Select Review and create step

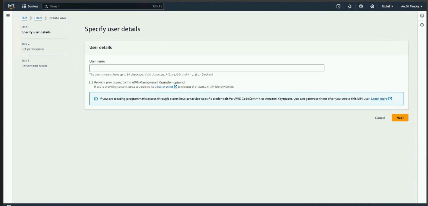pyautogui.click(x=35, y=66)
